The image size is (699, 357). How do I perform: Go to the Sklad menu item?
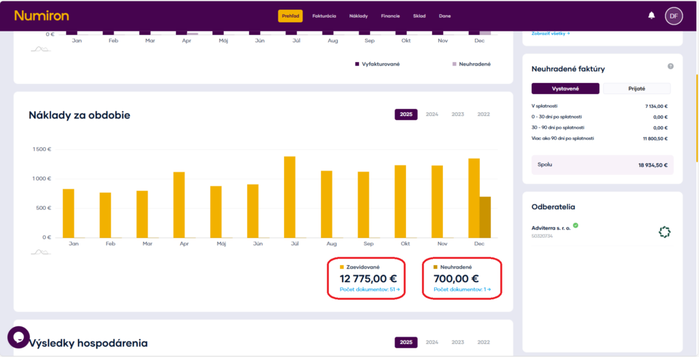point(419,16)
